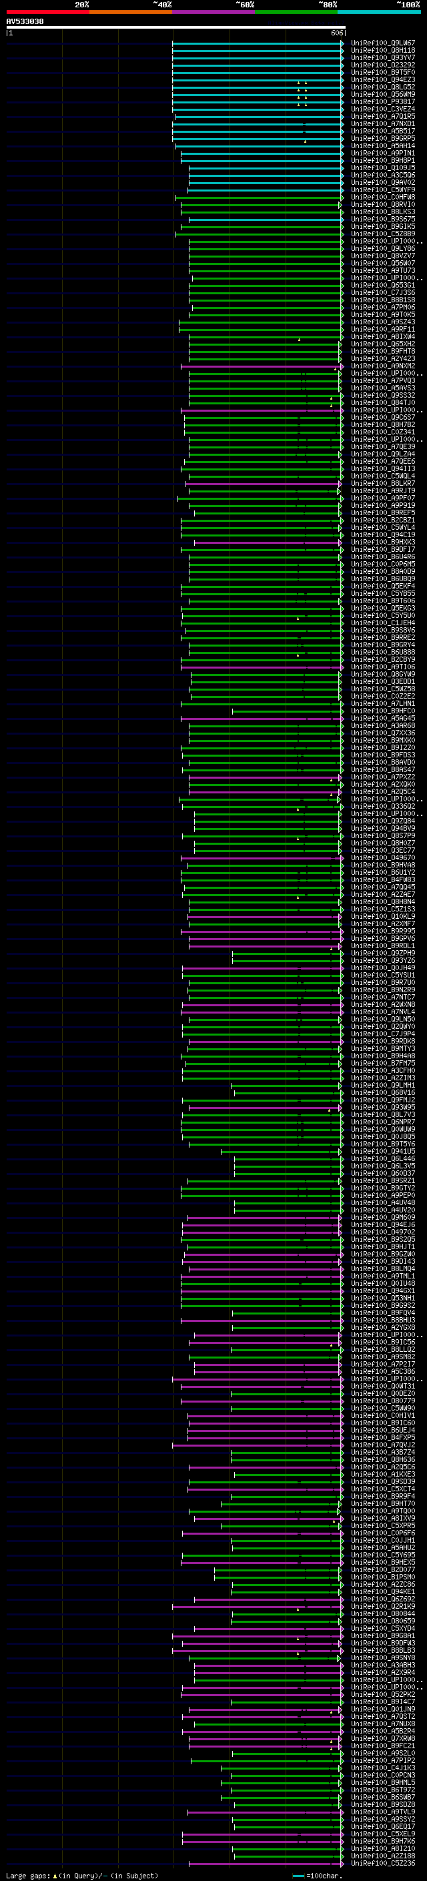Open UniRef100_A2WXN8 hit
The width and height of the screenshot is (427, 1881).
tap(383, 1004)
